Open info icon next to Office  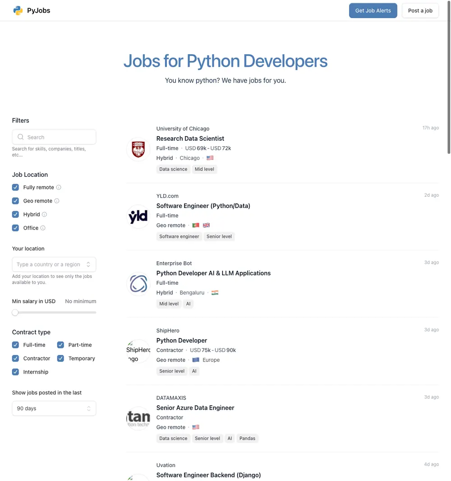click(x=43, y=227)
